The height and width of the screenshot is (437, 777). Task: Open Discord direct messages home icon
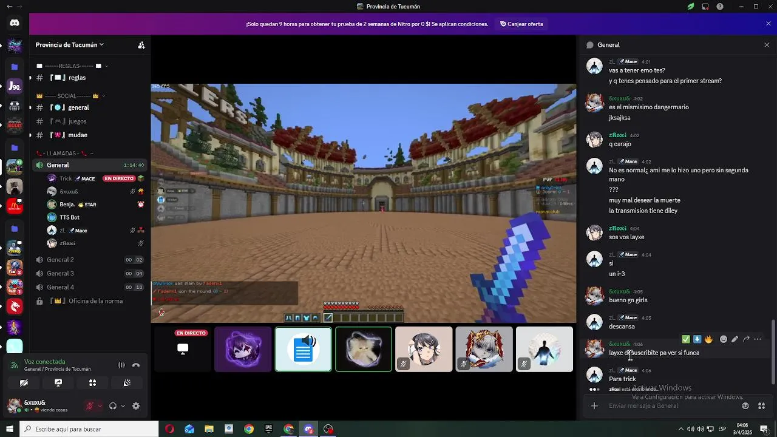(x=15, y=23)
